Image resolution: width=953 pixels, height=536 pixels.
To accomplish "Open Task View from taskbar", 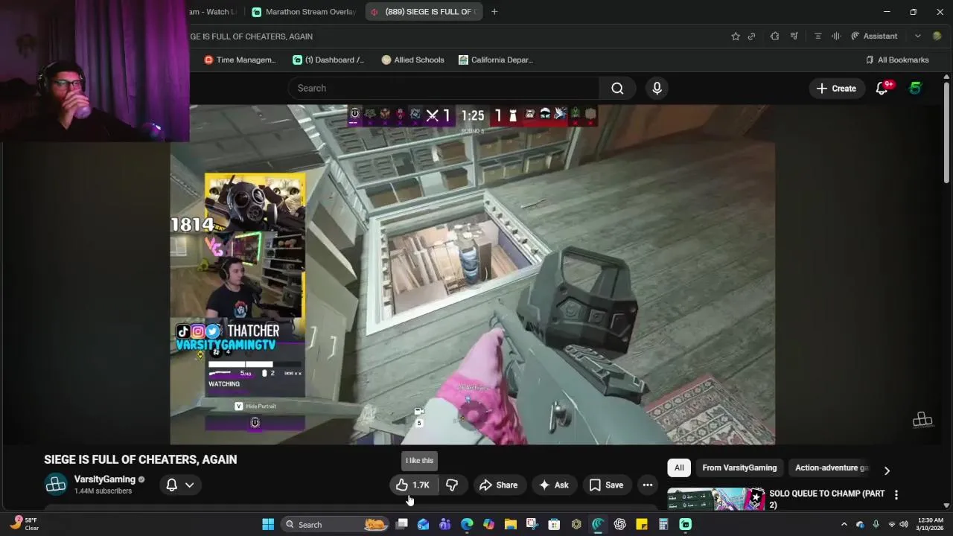I will pyautogui.click(x=401, y=524).
